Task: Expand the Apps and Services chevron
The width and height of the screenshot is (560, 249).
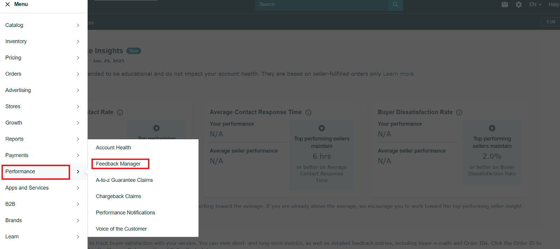Action: (x=78, y=188)
